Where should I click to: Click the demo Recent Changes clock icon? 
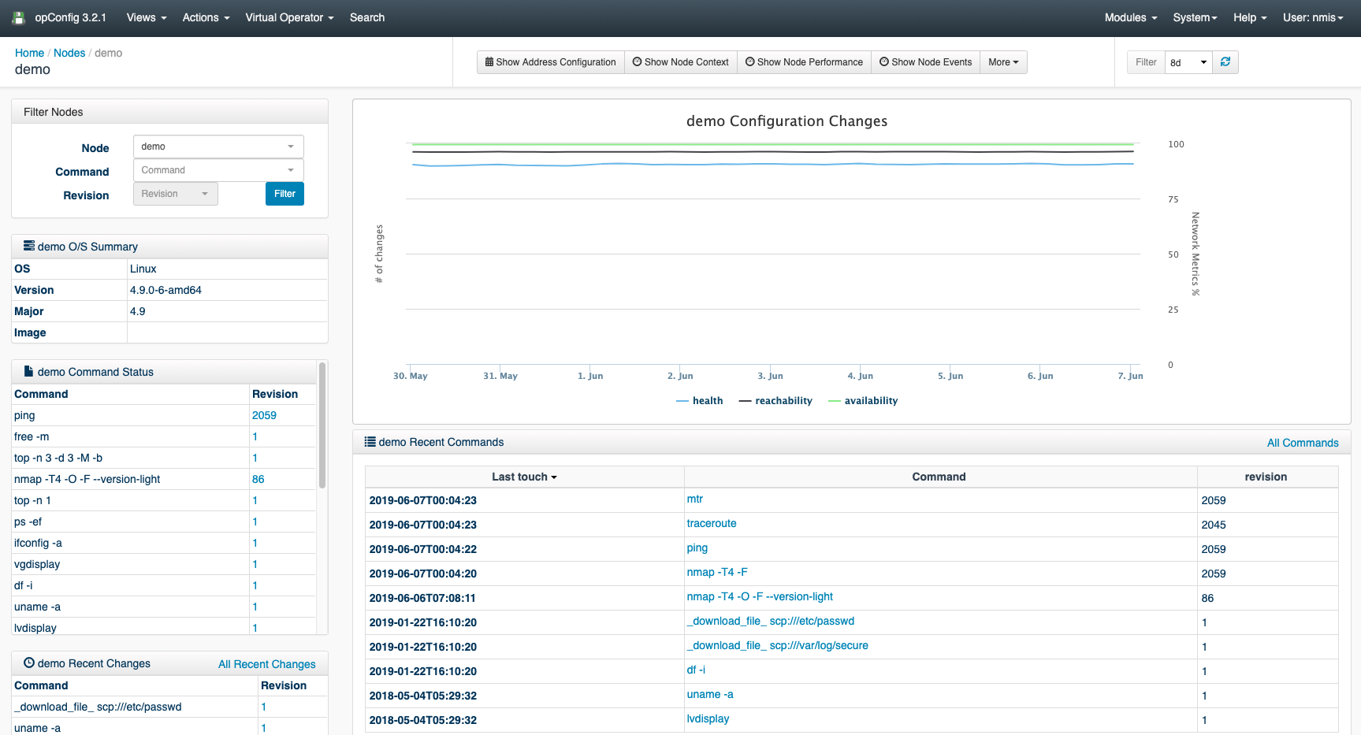29,663
